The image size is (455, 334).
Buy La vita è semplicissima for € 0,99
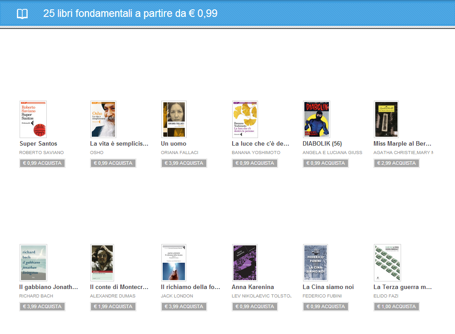113,163
